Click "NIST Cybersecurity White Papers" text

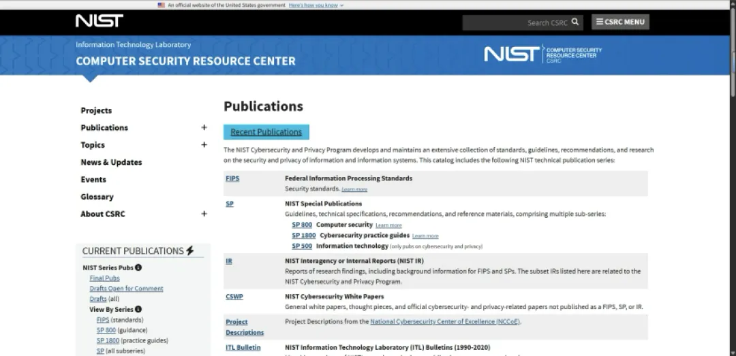click(x=334, y=296)
